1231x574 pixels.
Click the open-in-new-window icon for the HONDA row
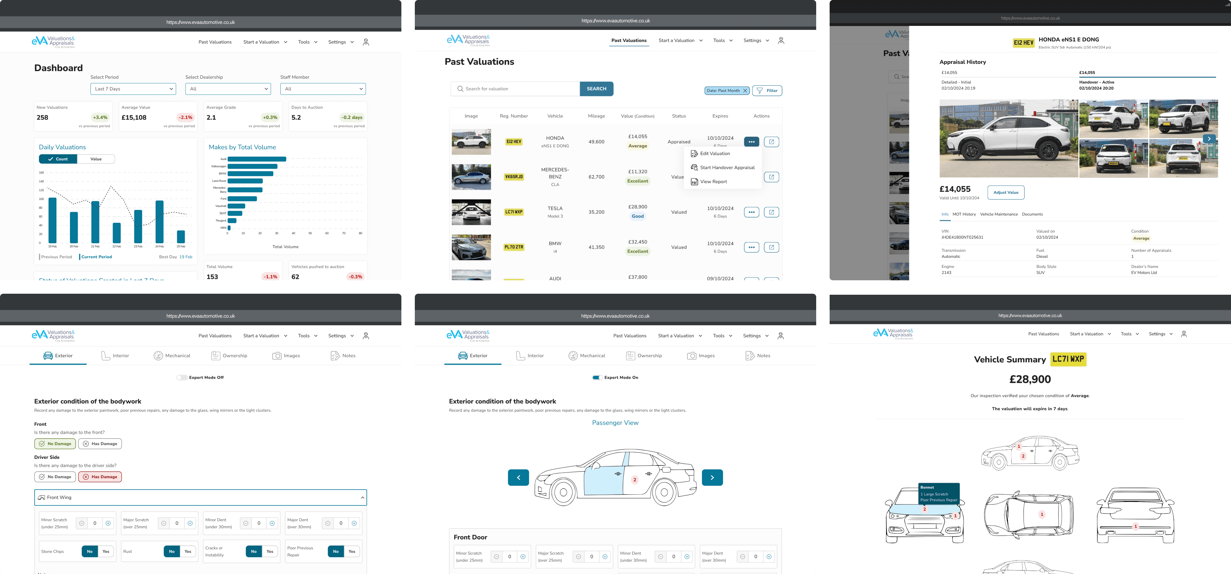[771, 142]
